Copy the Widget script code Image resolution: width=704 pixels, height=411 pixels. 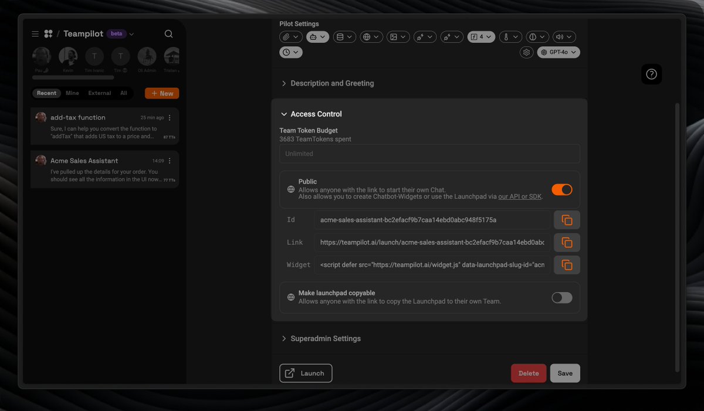(x=567, y=264)
